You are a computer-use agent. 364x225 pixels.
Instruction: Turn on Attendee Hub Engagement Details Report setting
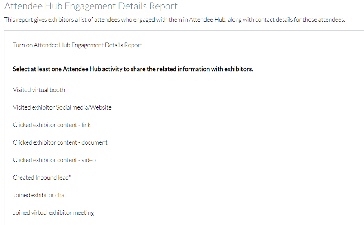(x=77, y=45)
